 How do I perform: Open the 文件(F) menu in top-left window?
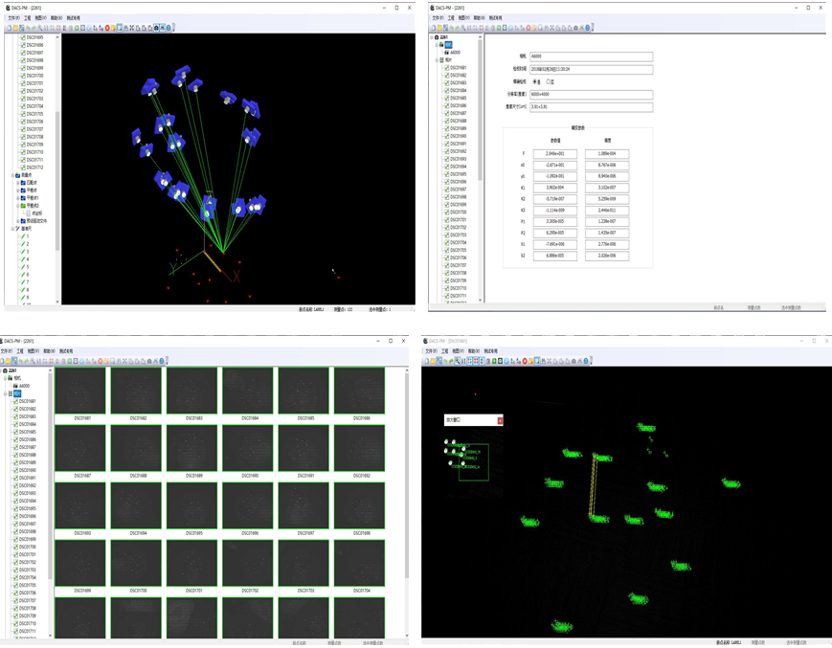click(x=13, y=18)
